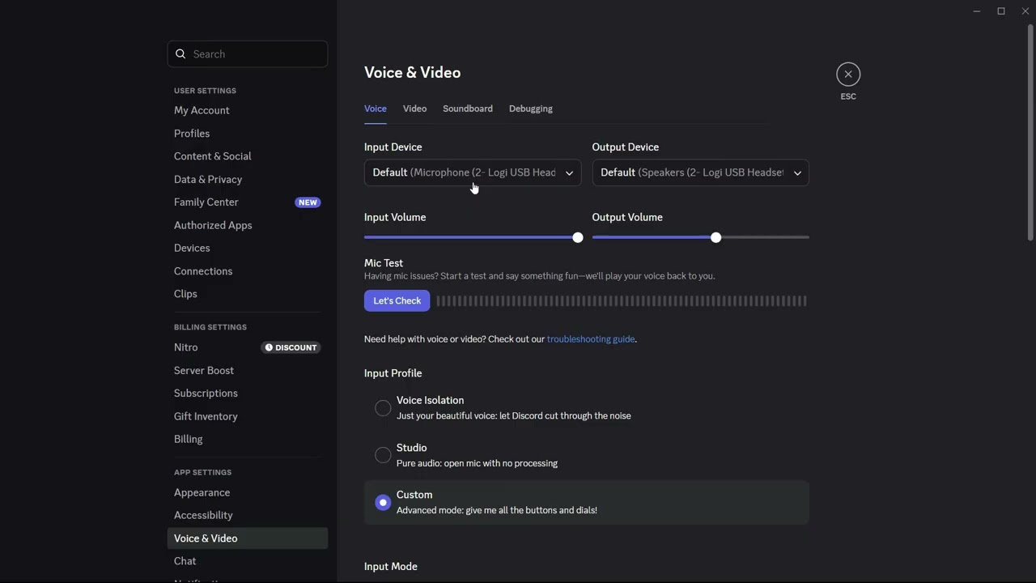Click the Input Profile heading text

393,373
